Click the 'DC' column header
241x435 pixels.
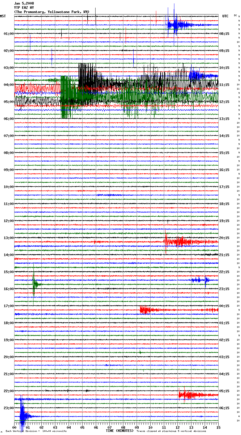tap(235, 15)
